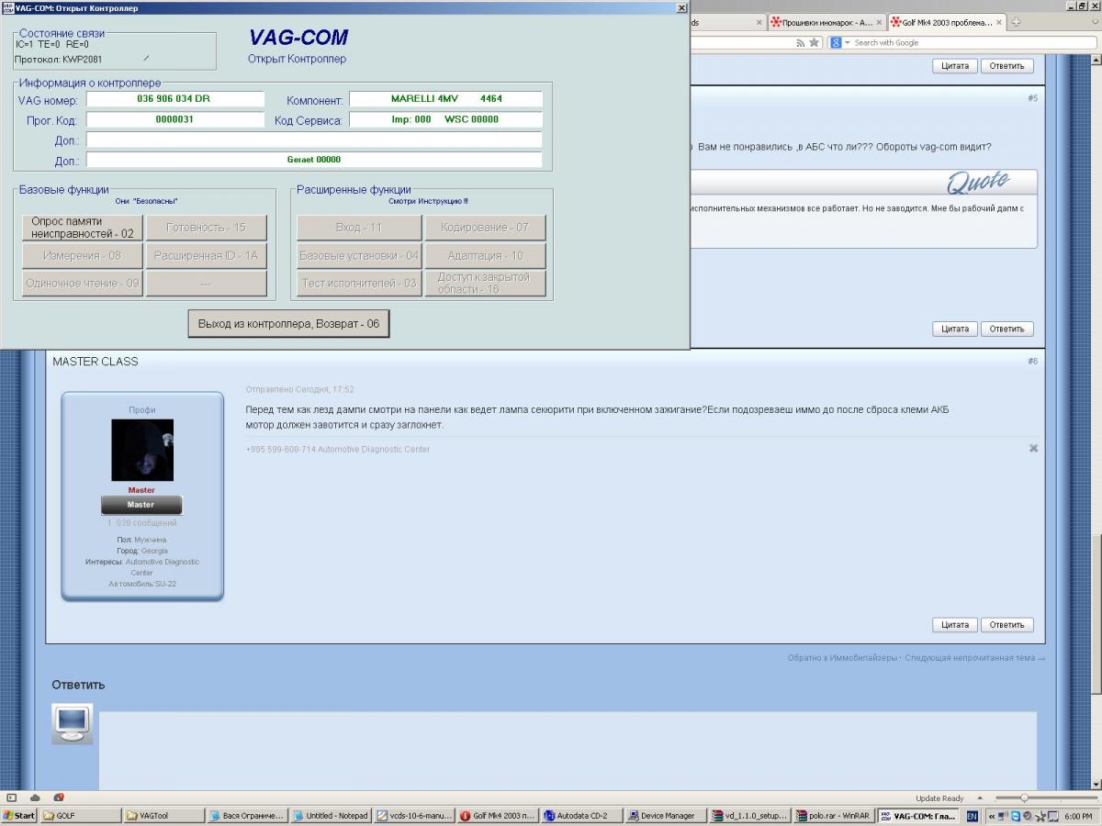Click EN language indicator in taskbar
The height and width of the screenshot is (826, 1102).
tap(973, 816)
